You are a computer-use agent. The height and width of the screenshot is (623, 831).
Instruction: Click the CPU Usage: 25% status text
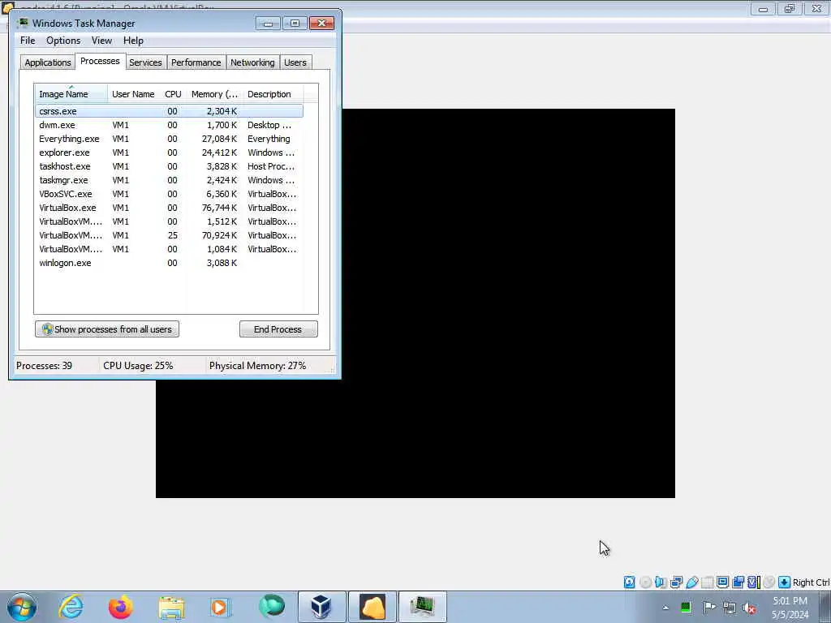(138, 366)
